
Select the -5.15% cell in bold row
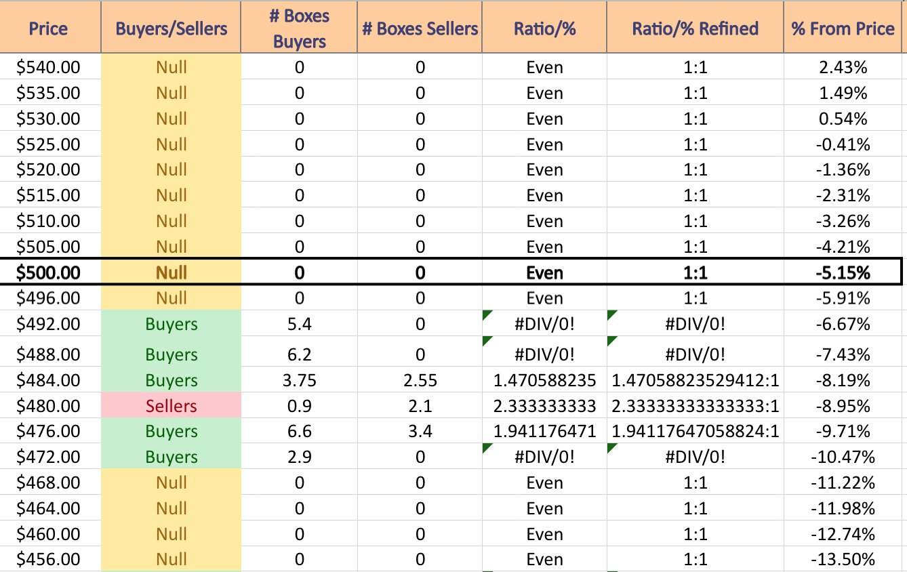pos(843,272)
